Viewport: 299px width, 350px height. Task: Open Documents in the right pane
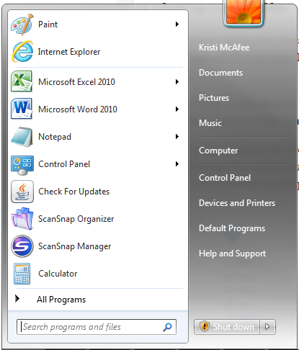click(x=220, y=73)
